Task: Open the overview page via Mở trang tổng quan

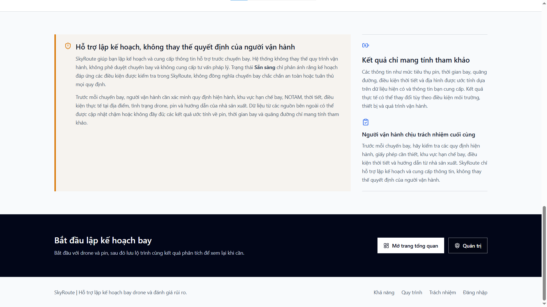Action: tap(411, 246)
